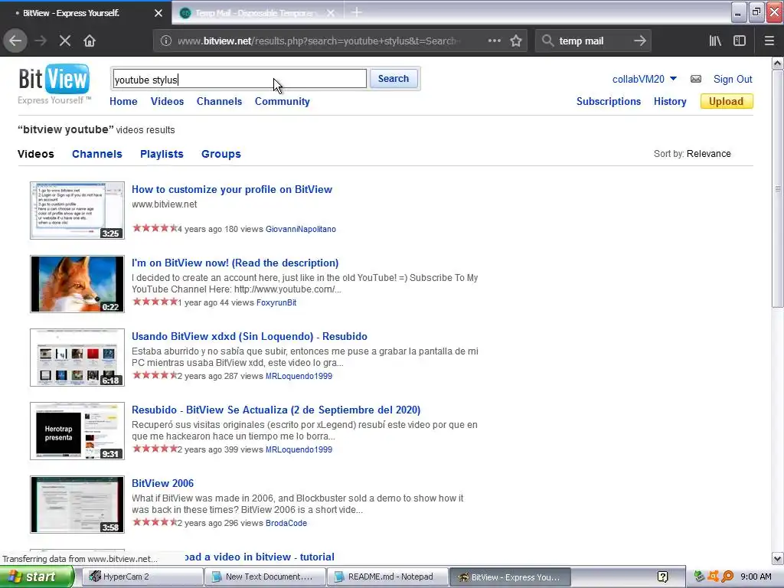Open a new browser tab
784x588 pixels.
click(x=357, y=12)
